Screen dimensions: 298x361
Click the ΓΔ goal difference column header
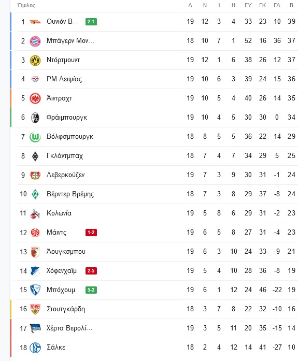tap(277, 5)
